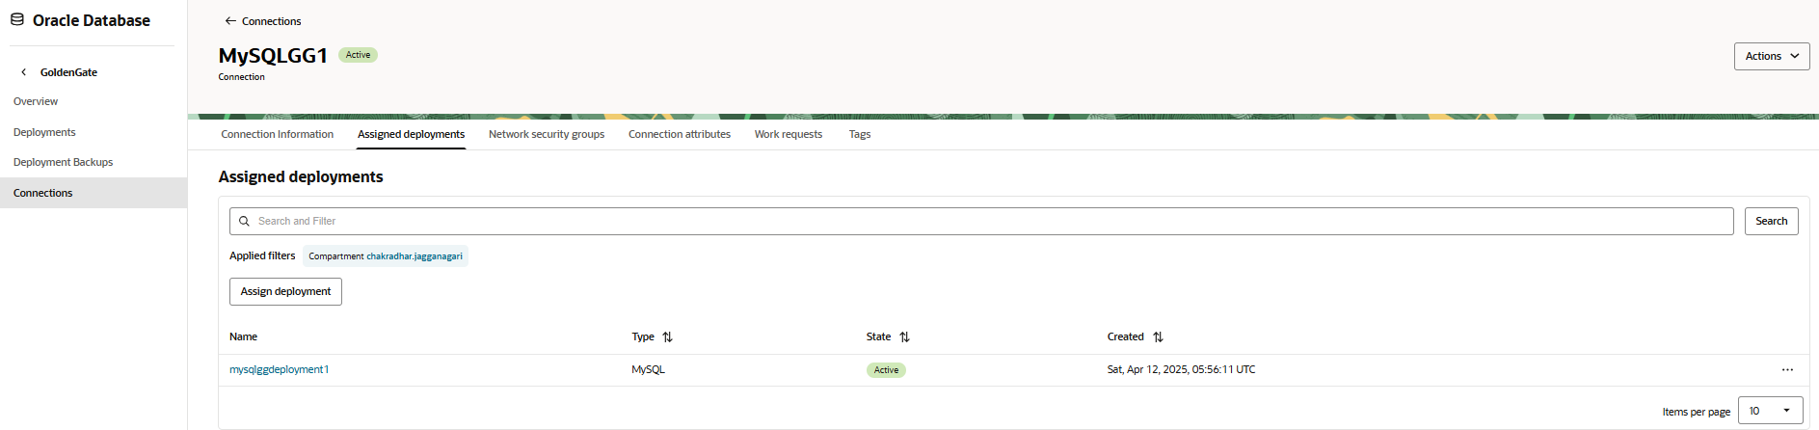Open Deployments in the sidebar
The image size is (1819, 430).
(x=44, y=132)
